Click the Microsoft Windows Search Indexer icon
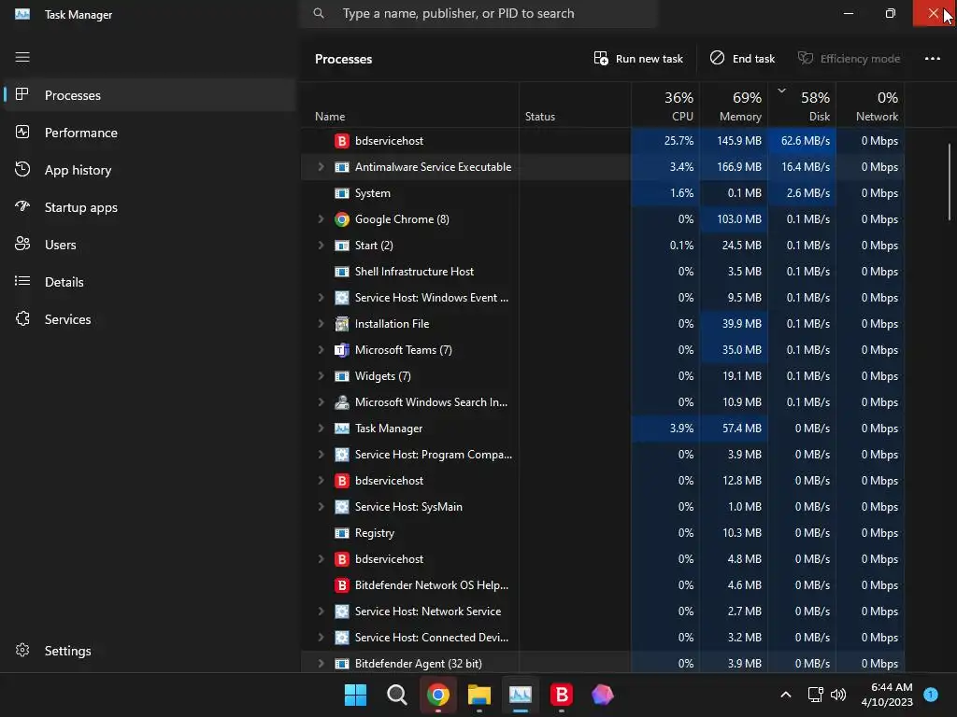The image size is (957, 717). (342, 402)
